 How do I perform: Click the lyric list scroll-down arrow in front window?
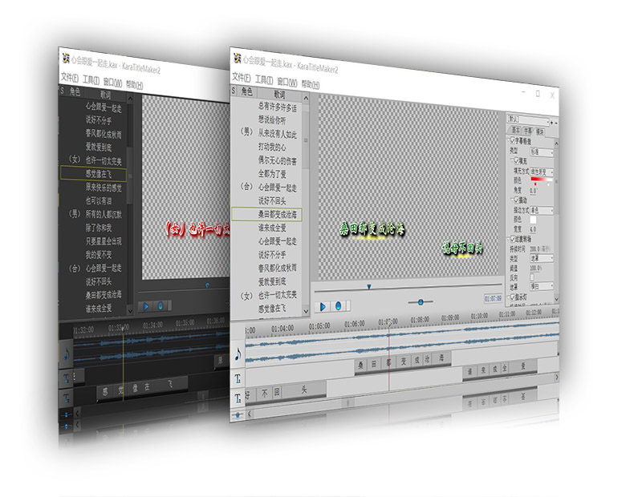(x=306, y=311)
